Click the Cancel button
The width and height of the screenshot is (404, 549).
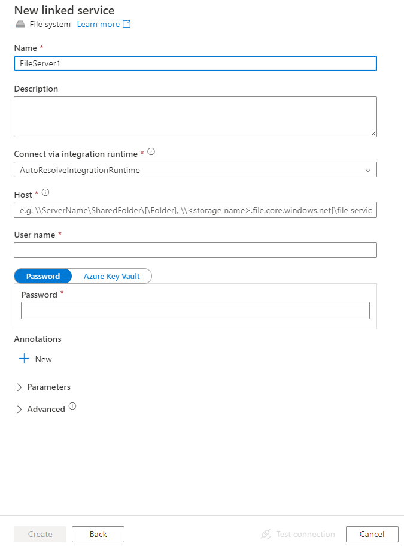(x=372, y=534)
